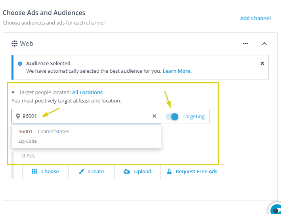Viewport: 281px width, 214px height.
Task: Click the Add Channel link
Action: pyautogui.click(x=255, y=18)
